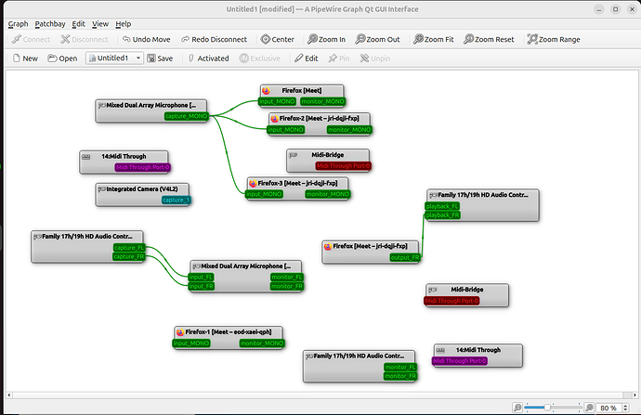Click the Pin button
This screenshot has height=415, width=641.
[x=339, y=58]
